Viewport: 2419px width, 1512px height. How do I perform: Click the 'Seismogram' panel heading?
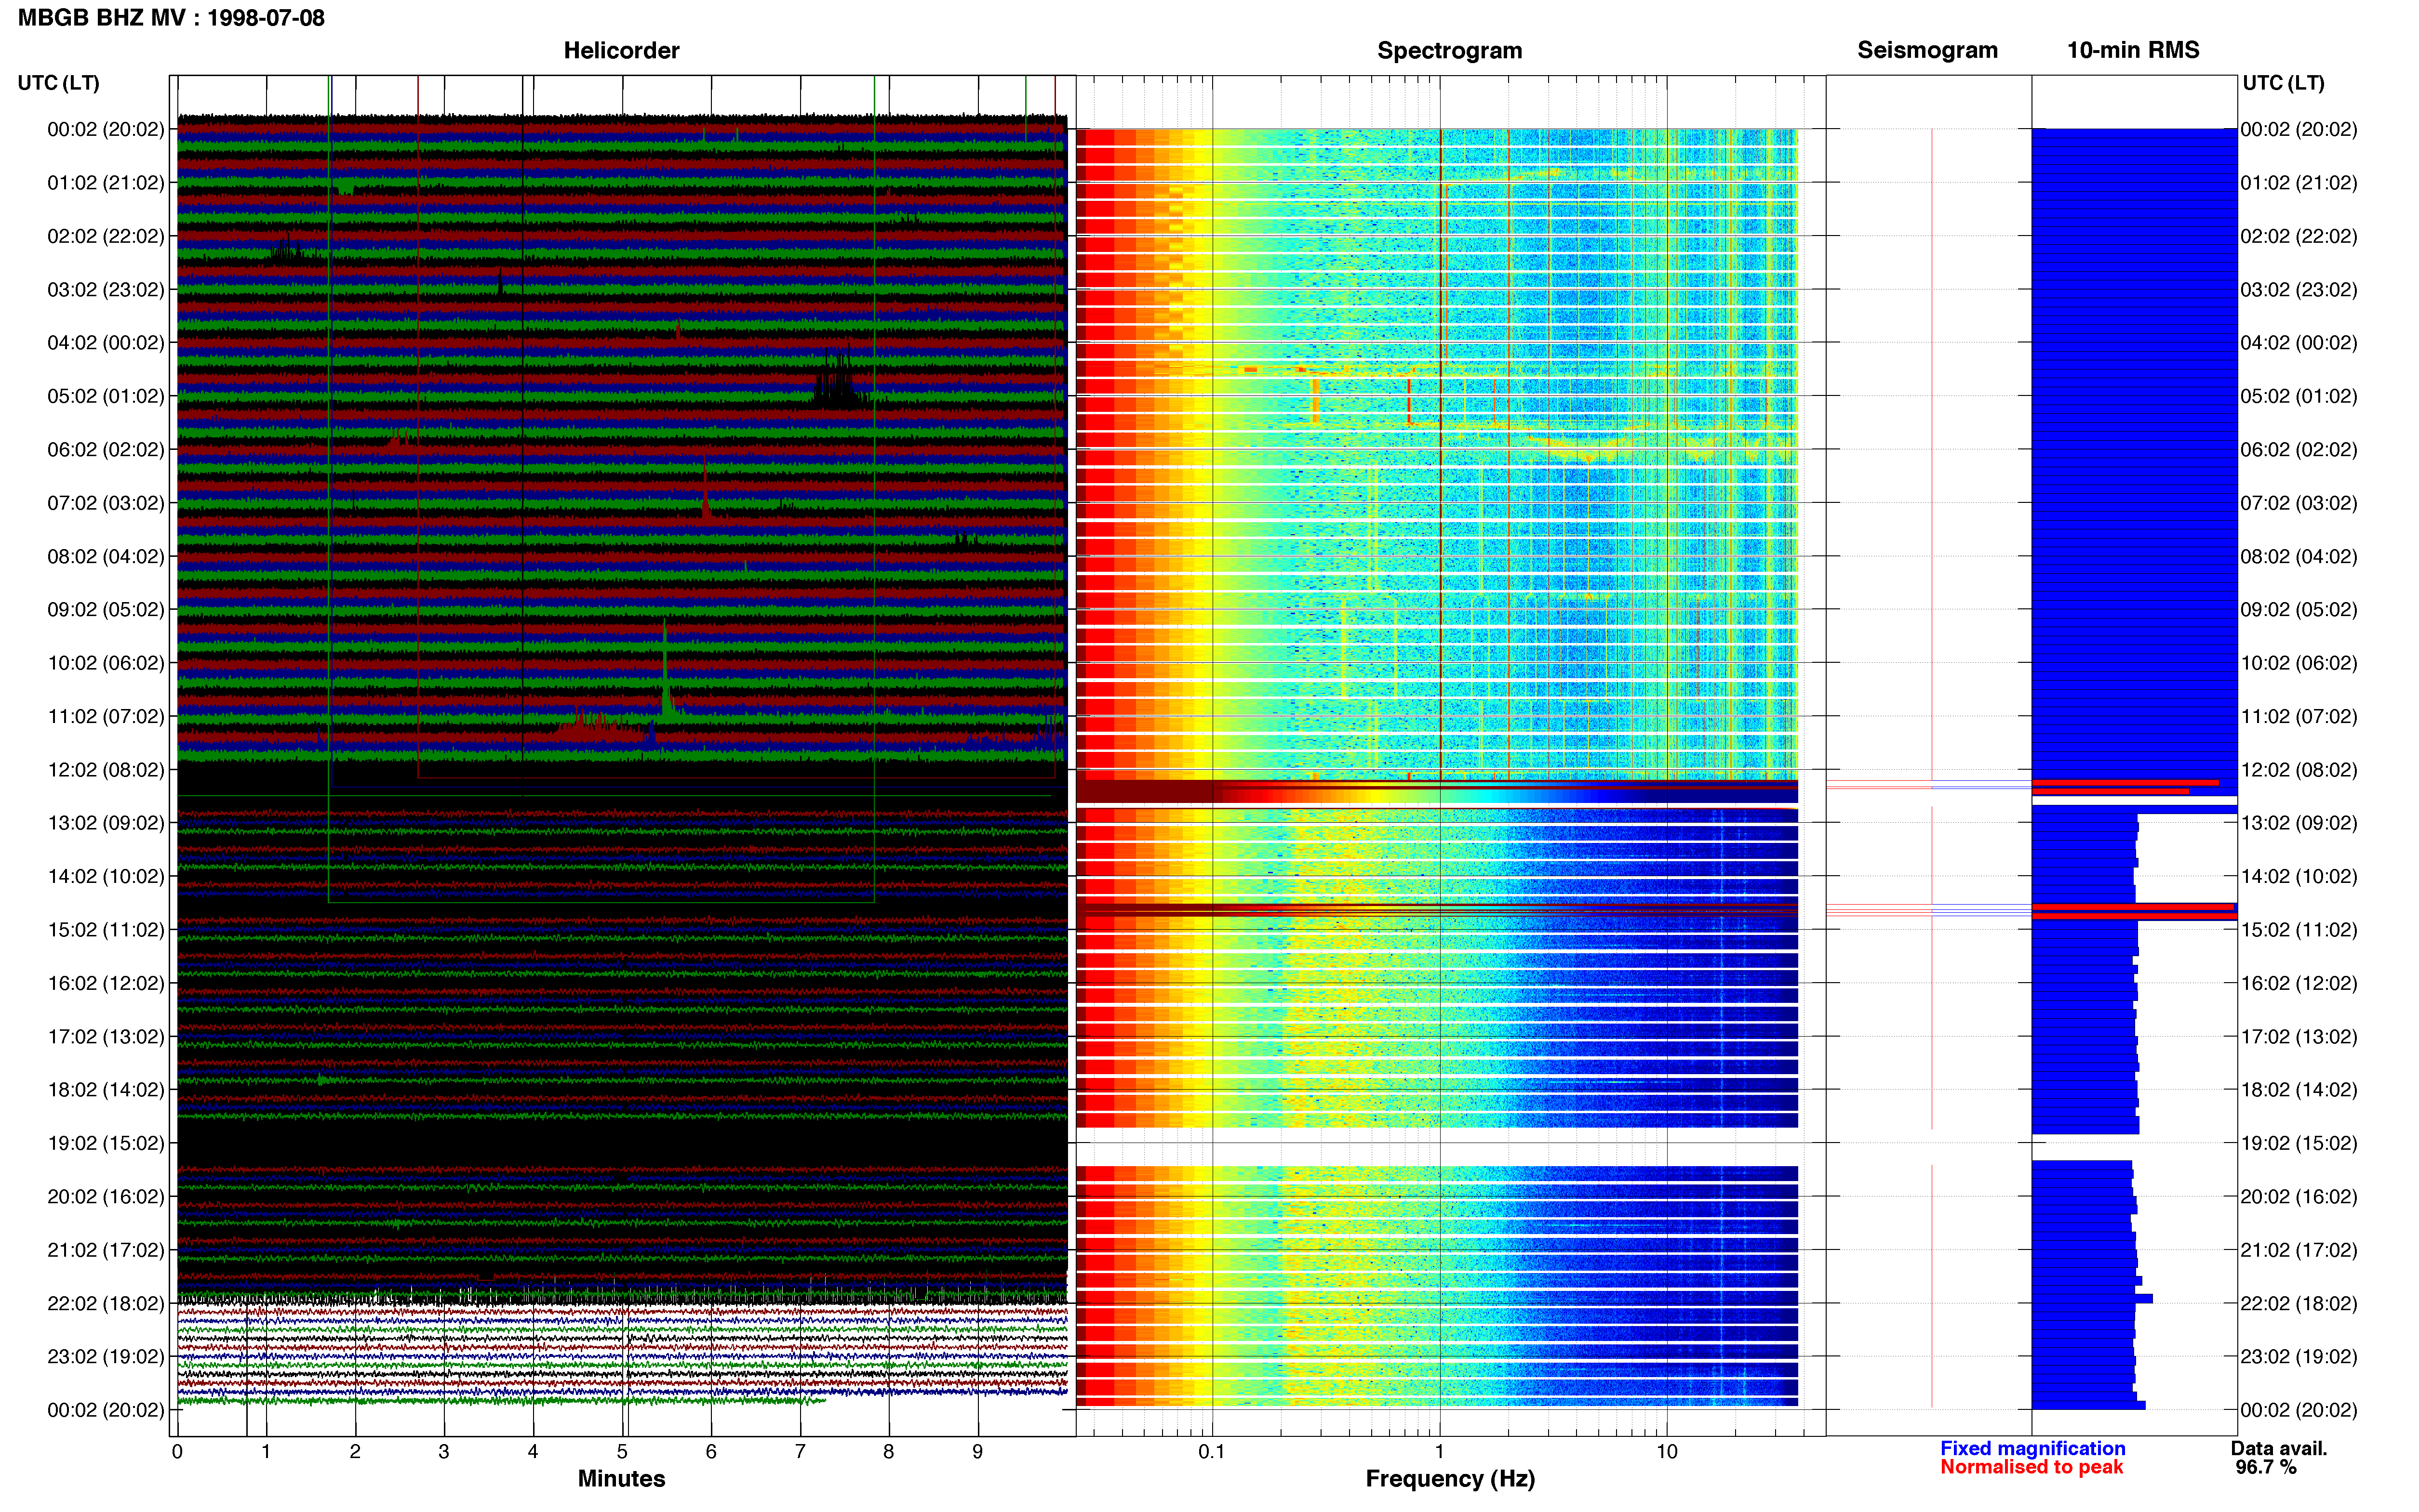tap(1927, 50)
